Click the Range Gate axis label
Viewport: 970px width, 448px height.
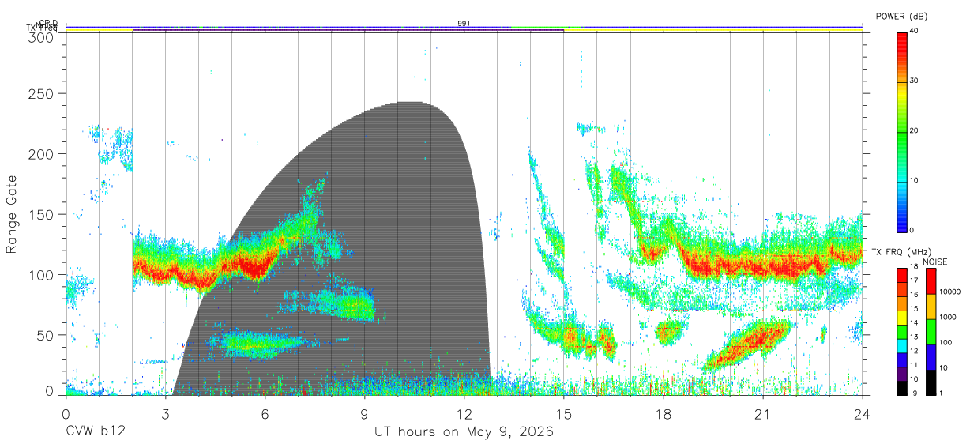pos(13,215)
